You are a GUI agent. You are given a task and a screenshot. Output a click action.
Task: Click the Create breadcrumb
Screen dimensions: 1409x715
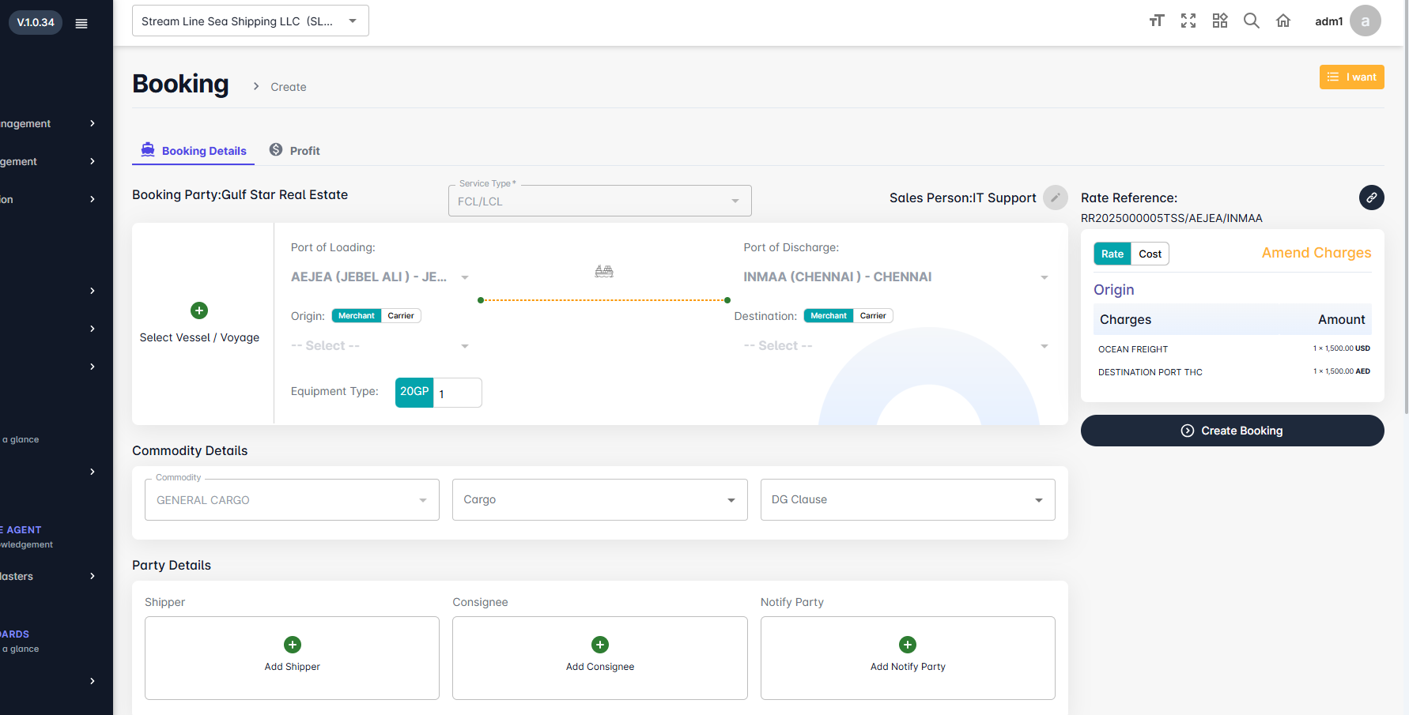(x=289, y=87)
